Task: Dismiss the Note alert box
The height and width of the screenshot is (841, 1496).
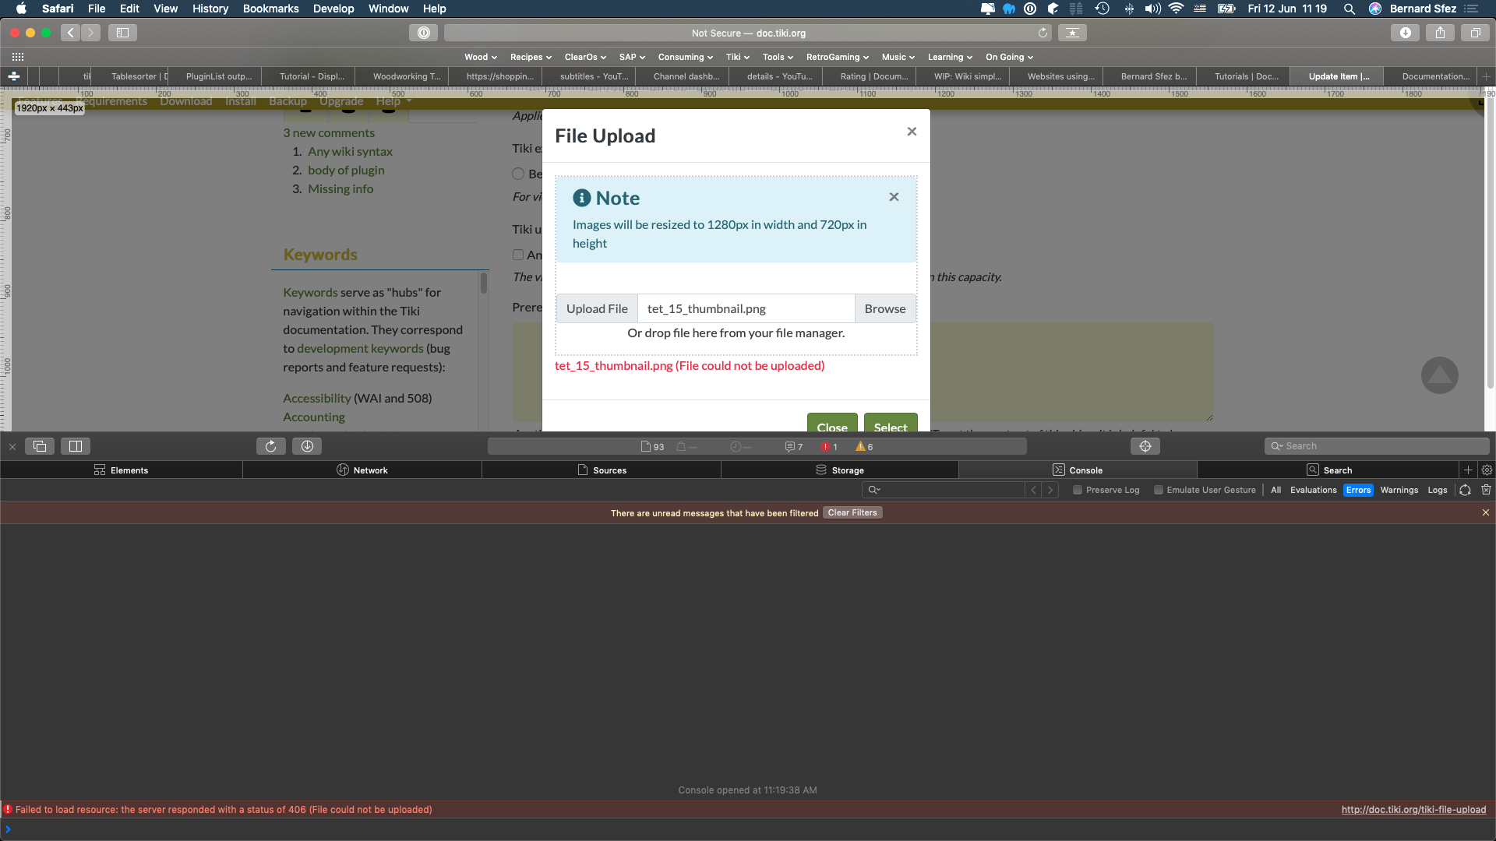Action: (x=894, y=197)
